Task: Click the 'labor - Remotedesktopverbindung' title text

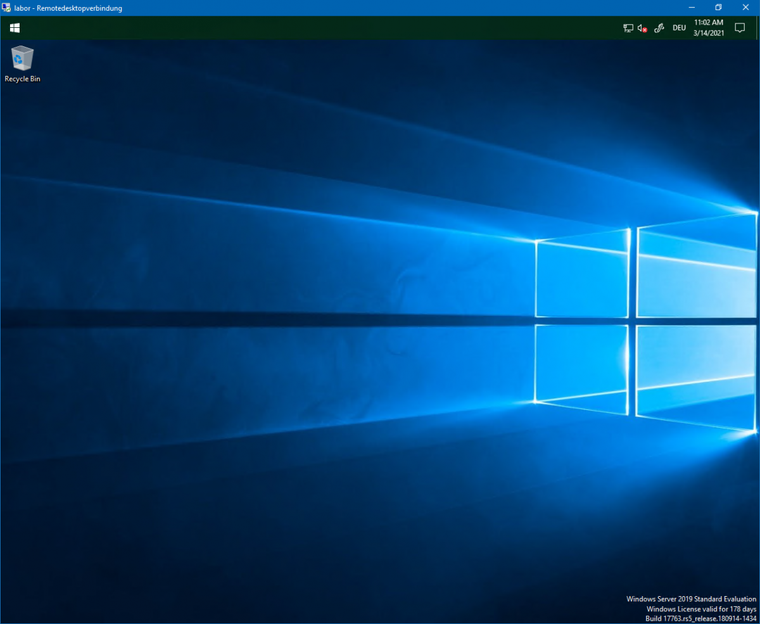Action: tap(68, 8)
